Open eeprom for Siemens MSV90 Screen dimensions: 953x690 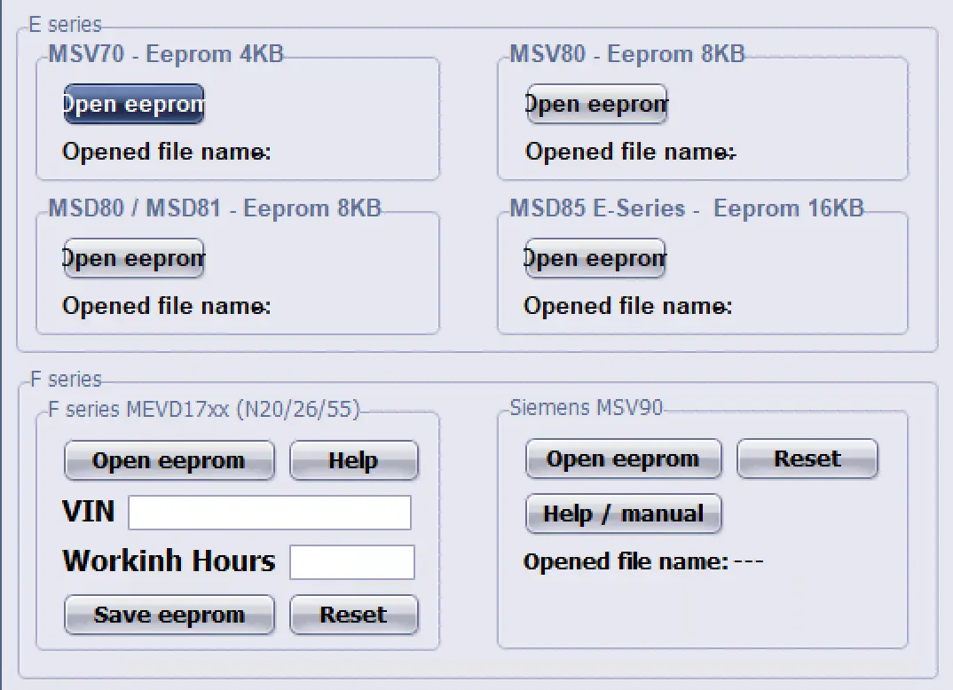point(623,458)
